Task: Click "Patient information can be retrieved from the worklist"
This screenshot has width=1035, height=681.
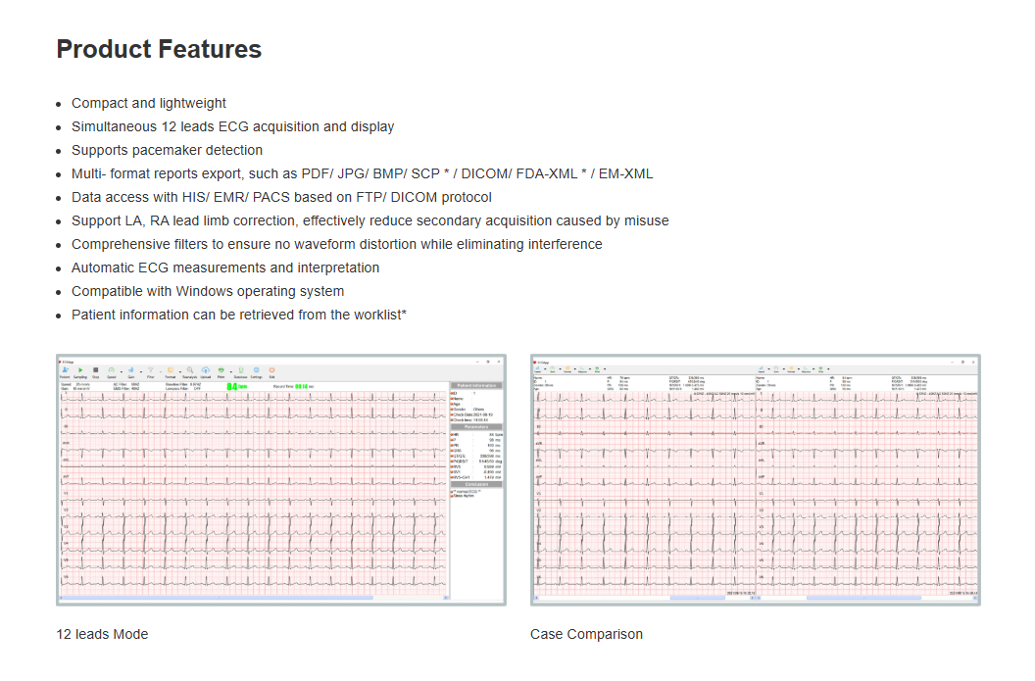Action: [x=239, y=316]
